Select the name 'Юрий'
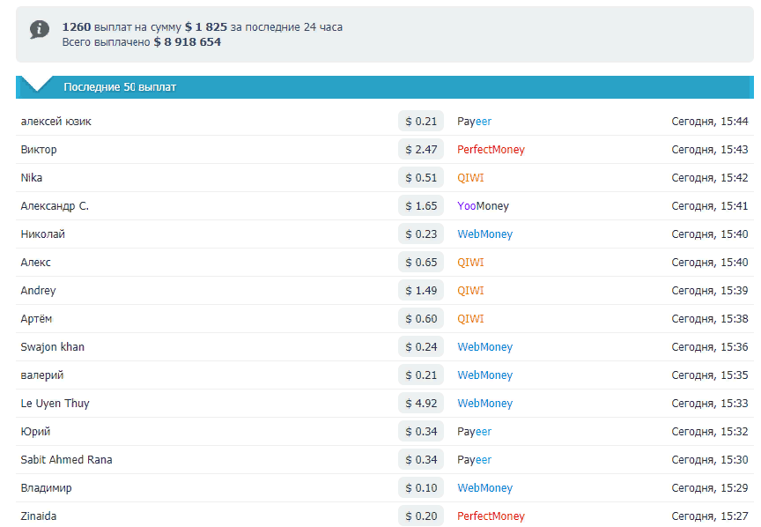 (x=35, y=431)
